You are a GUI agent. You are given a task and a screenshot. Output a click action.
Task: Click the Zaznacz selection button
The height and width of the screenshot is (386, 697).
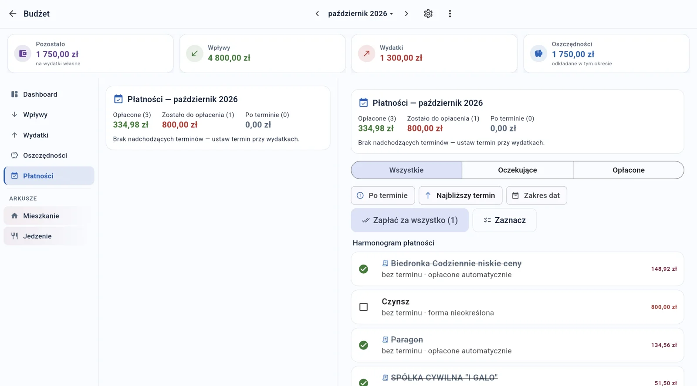(x=504, y=220)
